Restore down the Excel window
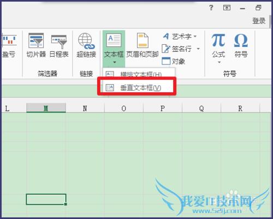The image size is (273, 219). pos(258,8)
